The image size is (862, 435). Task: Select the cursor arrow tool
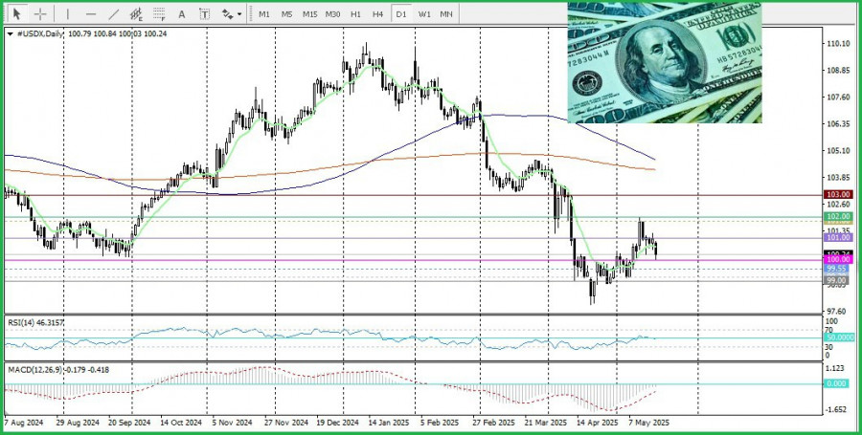point(17,14)
